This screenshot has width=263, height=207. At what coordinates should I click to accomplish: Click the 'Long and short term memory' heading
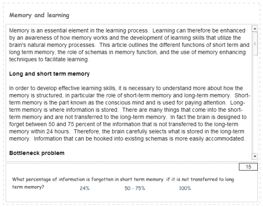tap(49, 74)
